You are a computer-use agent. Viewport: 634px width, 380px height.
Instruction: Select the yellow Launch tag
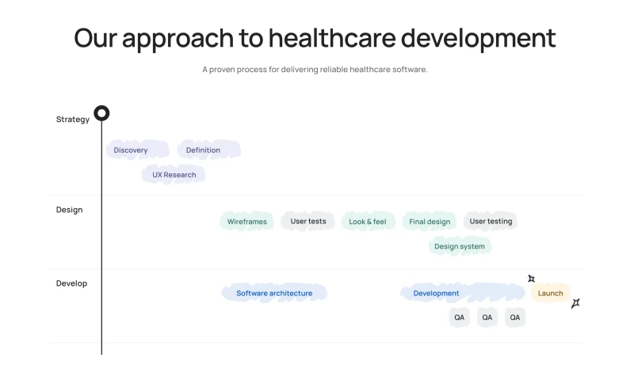click(550, 293)
